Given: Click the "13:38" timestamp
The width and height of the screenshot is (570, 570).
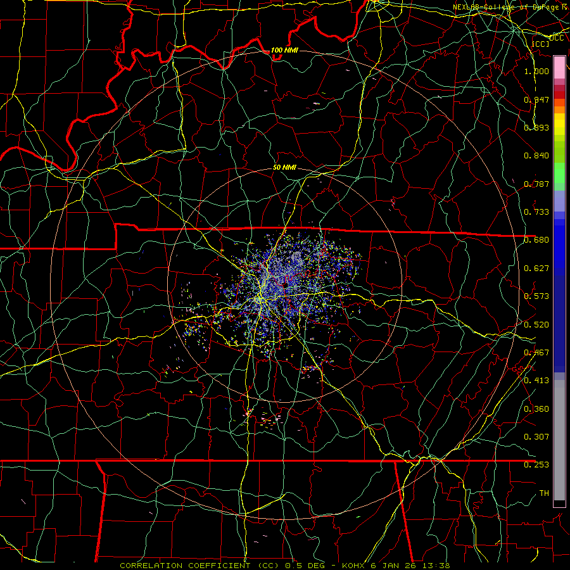Looking at the screenshot, I should click(436, 566).
